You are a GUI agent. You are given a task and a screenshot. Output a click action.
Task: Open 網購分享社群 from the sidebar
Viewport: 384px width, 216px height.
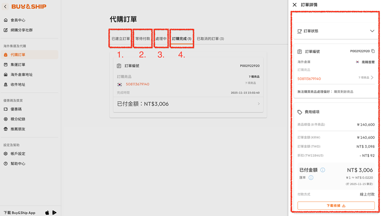(21, 30)
